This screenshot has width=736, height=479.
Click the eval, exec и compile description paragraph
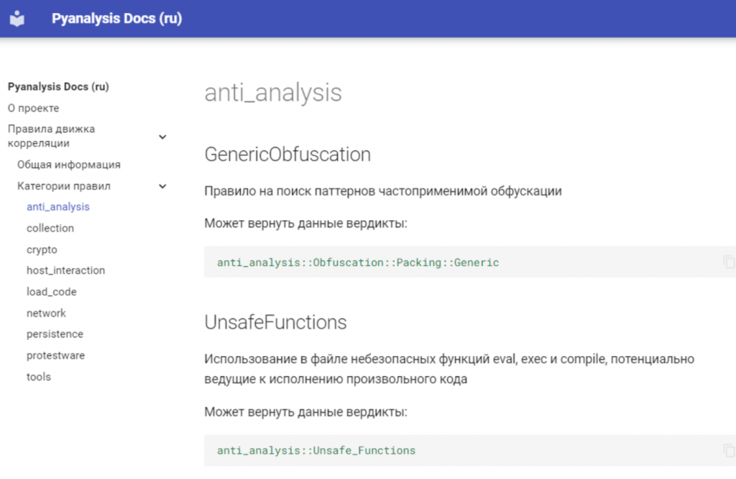(x=449, y=369)
